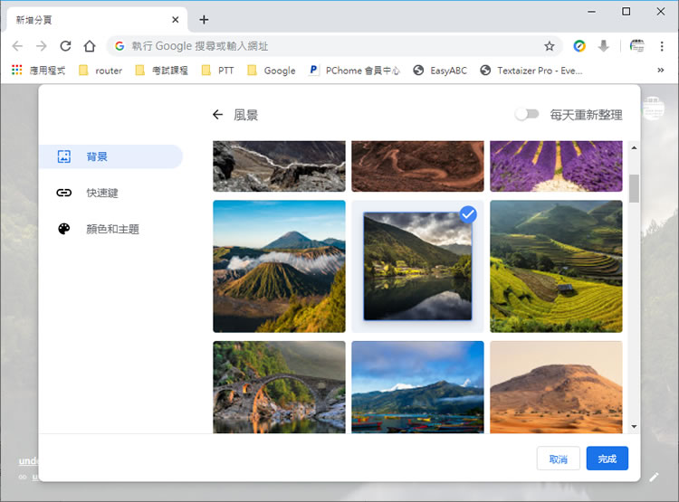Click the 取消 button
The width and height of the screenshot is (679, 502).
(x=559, y=459)
